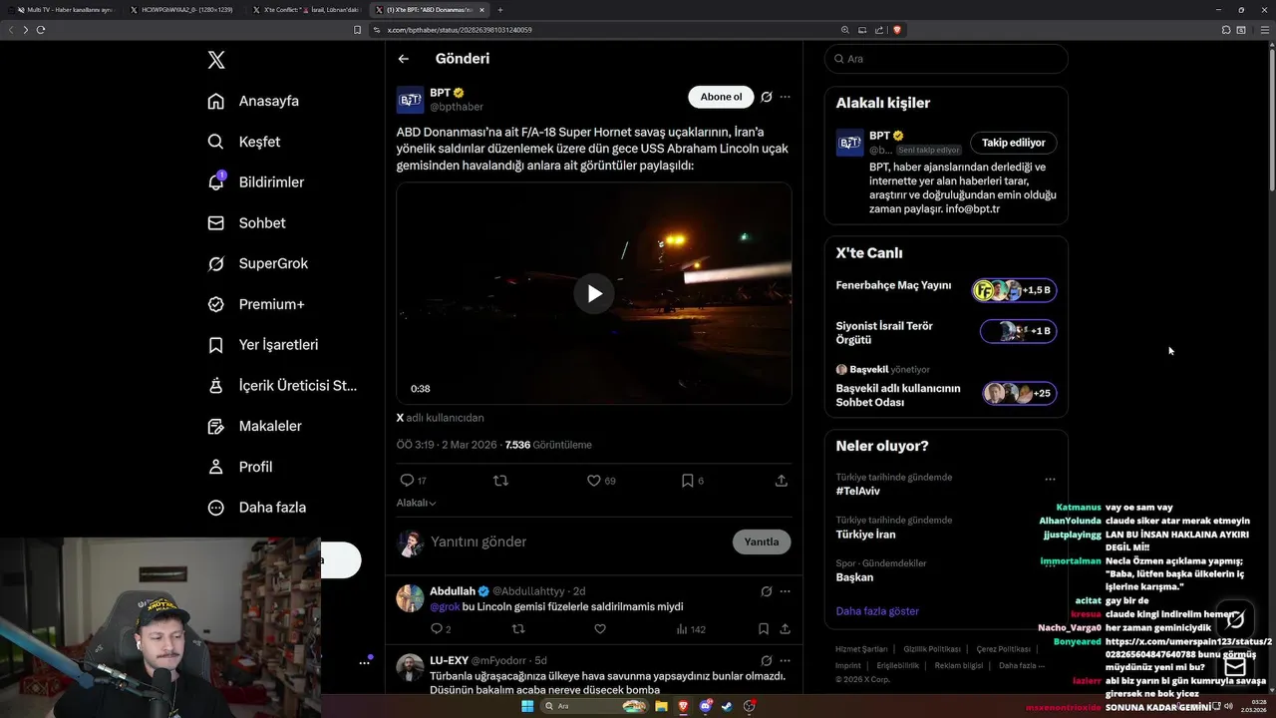
Task: Switch to HCXWPGbWYAA2_0 image tab
Action: coord(185,9)
